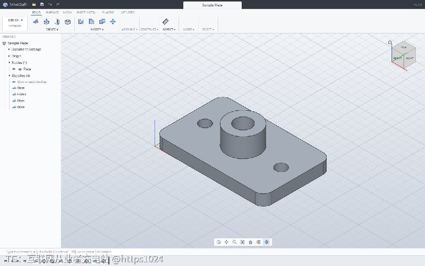The height and width of the screenshot is (266, 425).
Task: Switch to the SHEET METAL tab
Action: (86, 12)
